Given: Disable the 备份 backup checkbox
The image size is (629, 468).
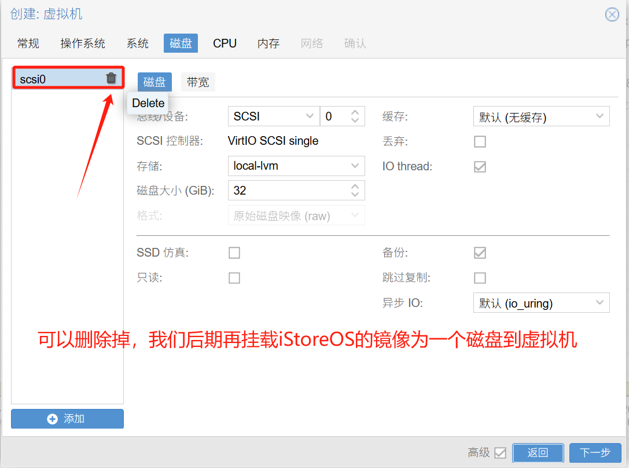Looking at the screenshot, I should click(x=480, y=253).
